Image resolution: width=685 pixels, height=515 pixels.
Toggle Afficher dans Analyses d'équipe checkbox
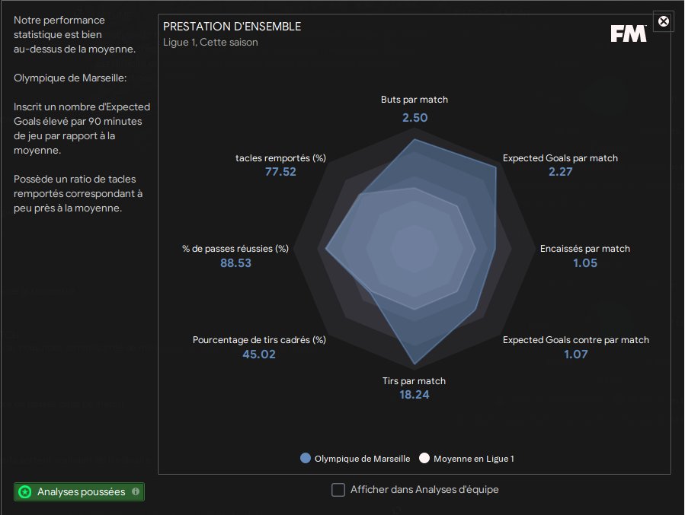(x=338, y=490)
